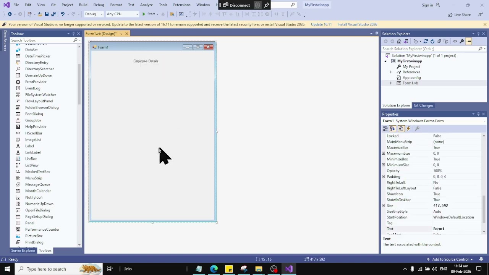Open Microsoft Edge from the taskbar
This screenshot has width=489, height=275.
214,269
